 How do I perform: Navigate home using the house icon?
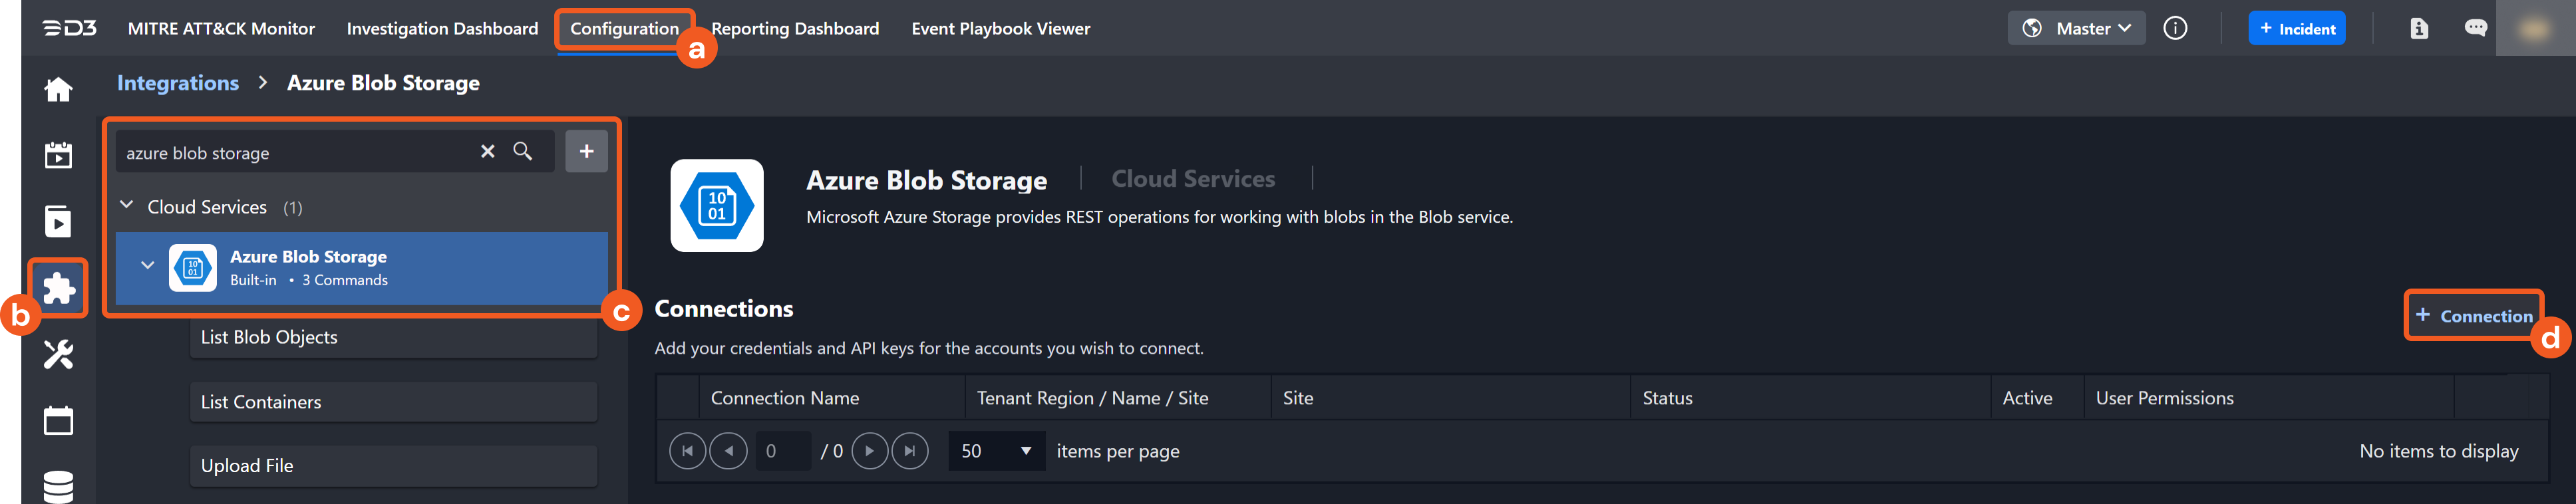(x=58, y=89)
